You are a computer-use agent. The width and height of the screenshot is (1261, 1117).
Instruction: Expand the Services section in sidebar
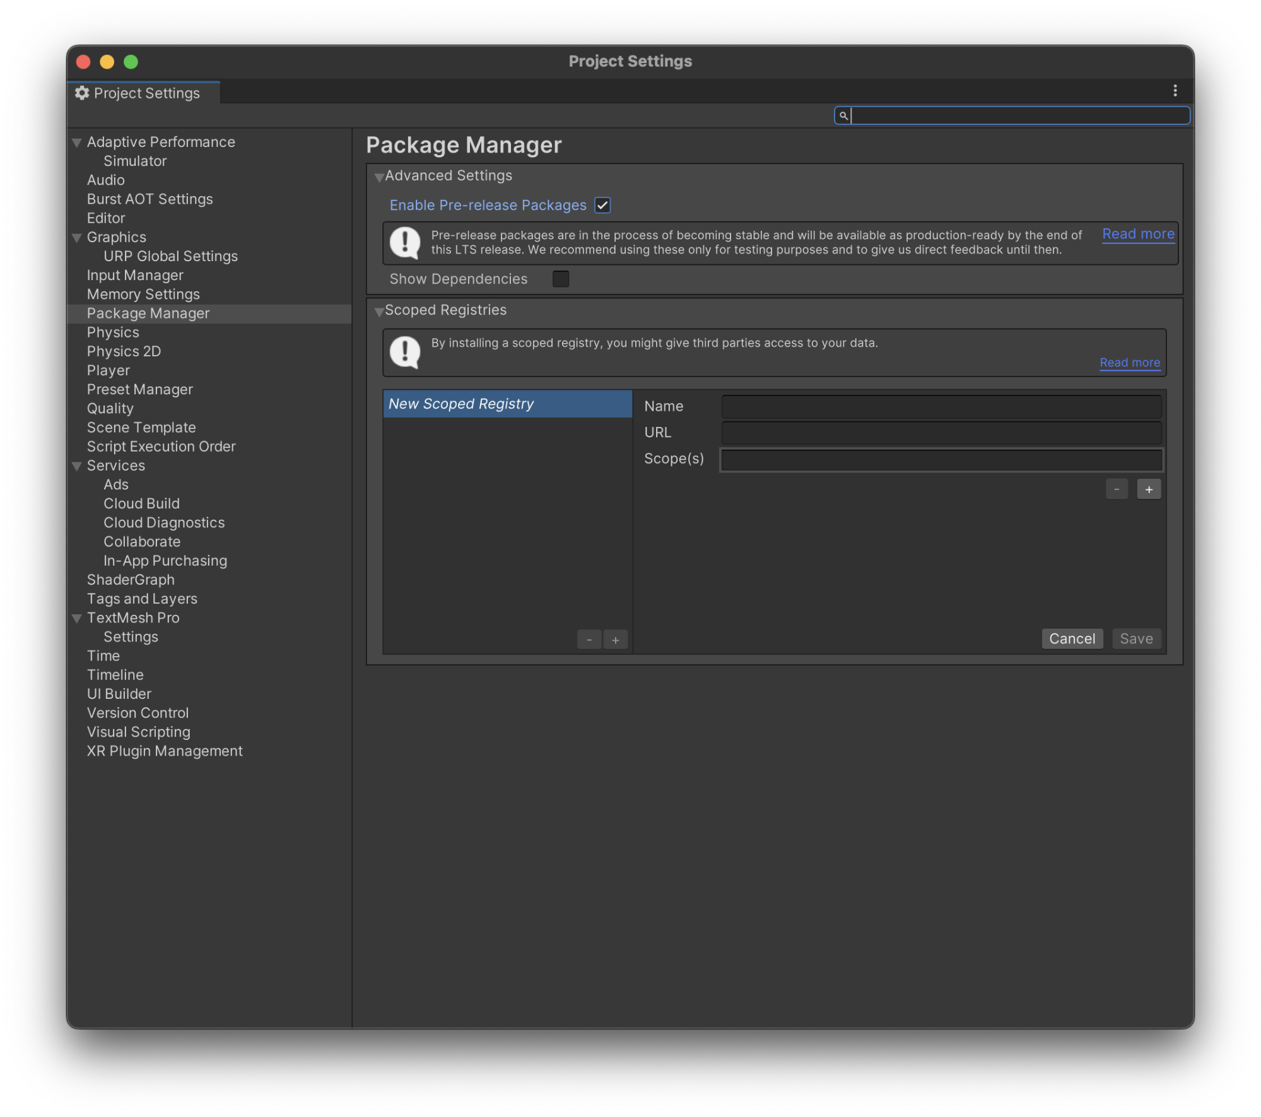tap(76, 465)
